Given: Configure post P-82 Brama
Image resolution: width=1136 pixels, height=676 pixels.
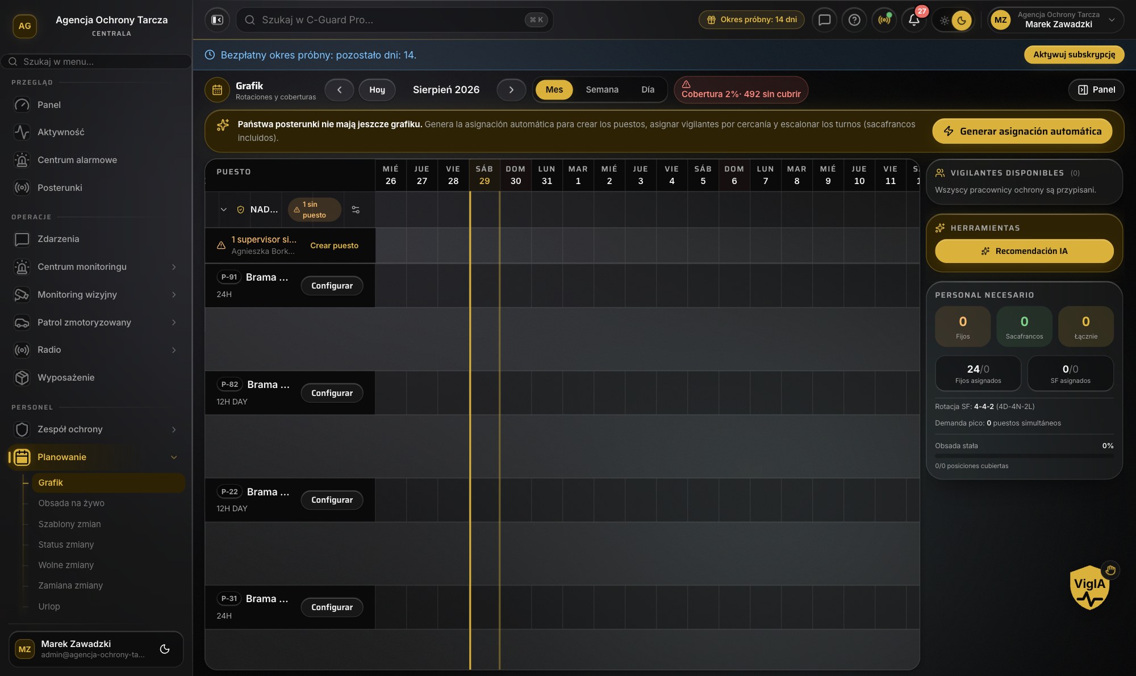Looking at the screenshot, I should coord(332,393).
